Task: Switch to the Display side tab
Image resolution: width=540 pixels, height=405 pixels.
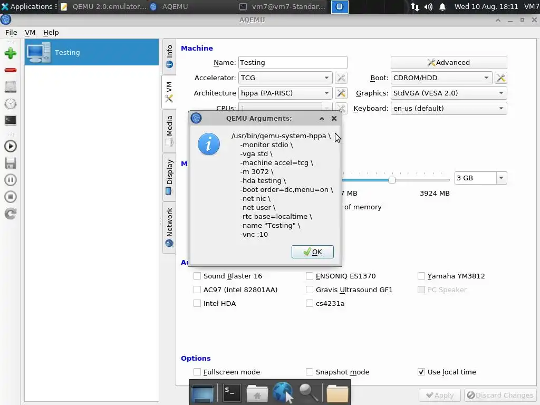Action: 169,177
